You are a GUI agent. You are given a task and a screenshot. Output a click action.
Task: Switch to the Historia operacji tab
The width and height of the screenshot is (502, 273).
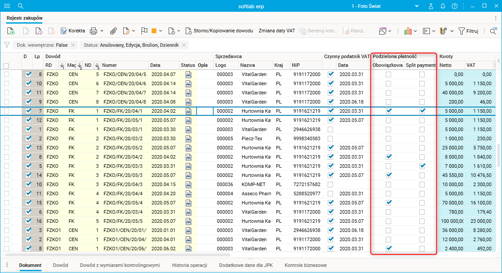point(189,265)
